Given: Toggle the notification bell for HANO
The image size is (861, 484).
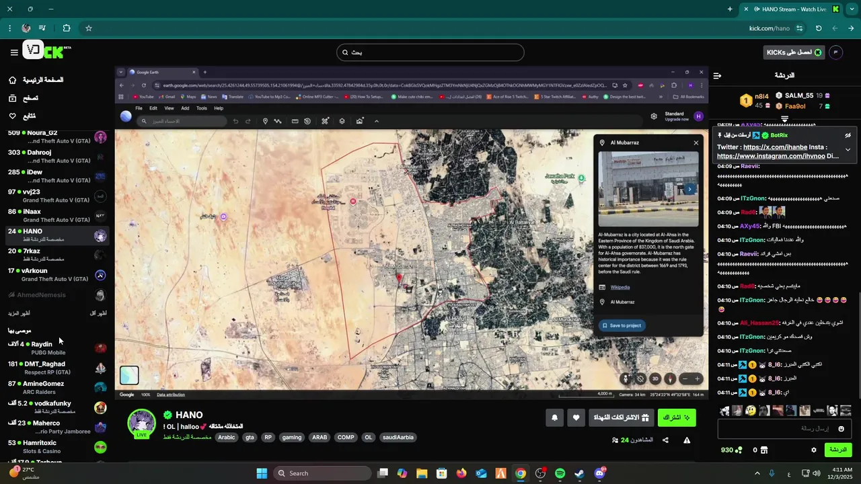Looking at the screenshot, I should [x=554, y=417].
